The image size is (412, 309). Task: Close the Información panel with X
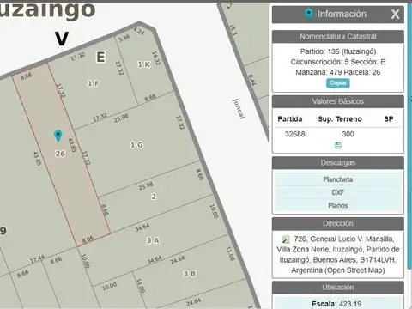click(395, 14)
